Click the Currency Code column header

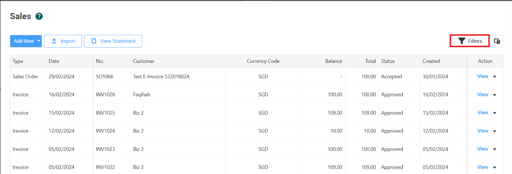pos(263,61)
